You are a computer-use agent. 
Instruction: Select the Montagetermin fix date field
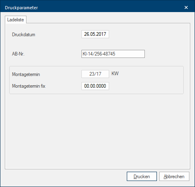click(95, 86)
